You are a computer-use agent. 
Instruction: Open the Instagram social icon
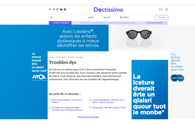pos(57,9)
